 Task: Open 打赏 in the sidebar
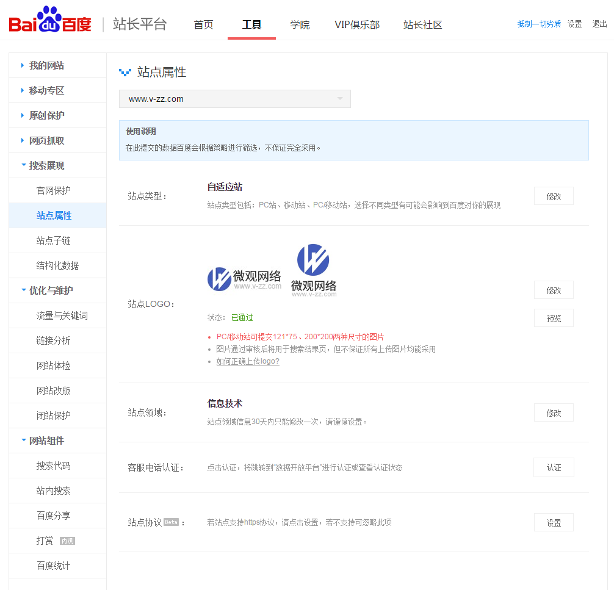pyautogui.click(x=57, y=541)
